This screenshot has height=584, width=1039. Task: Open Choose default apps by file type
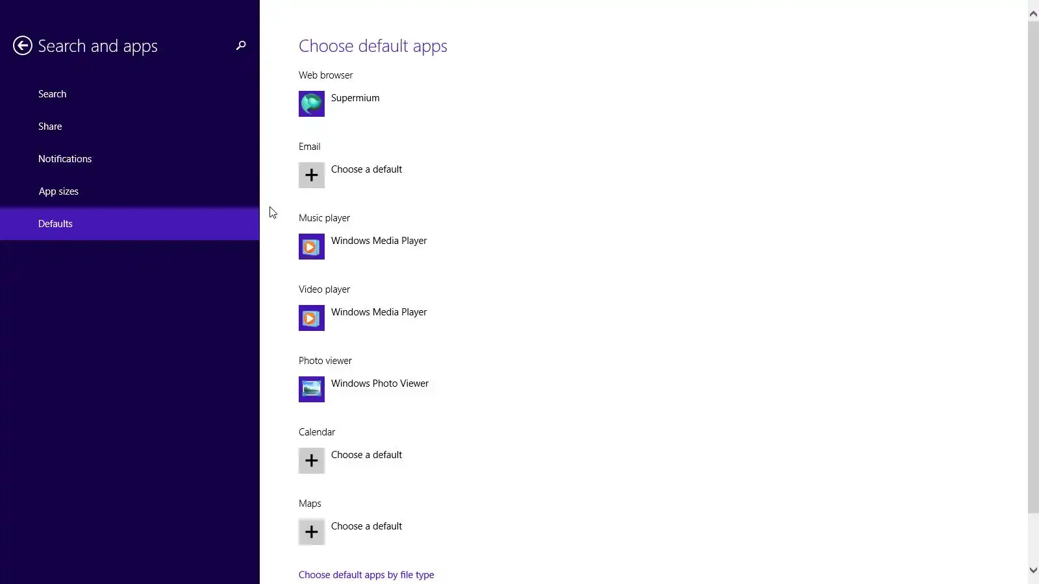click(x=366, y=575)
